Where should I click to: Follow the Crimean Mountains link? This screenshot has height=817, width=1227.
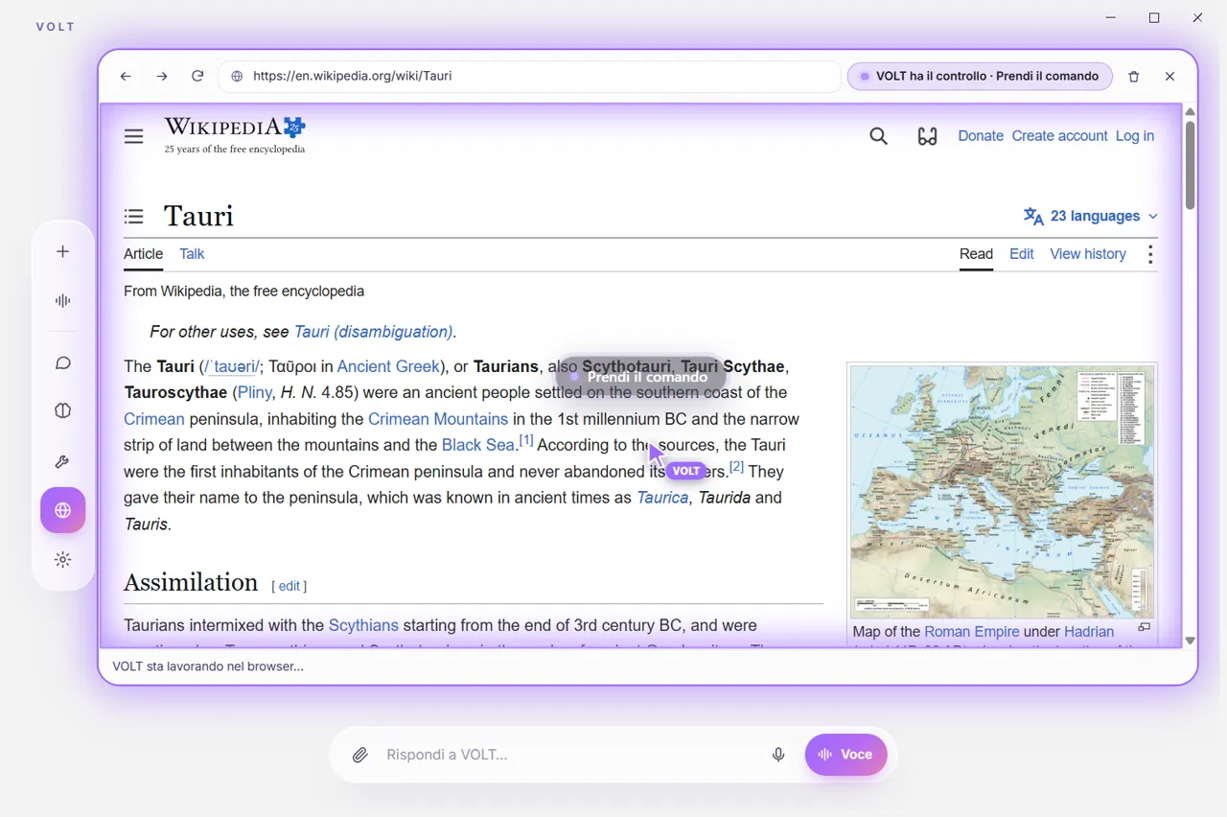pos(438,419)
